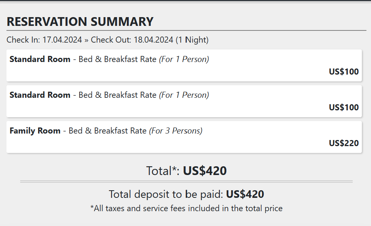Click the Total US$420 amount

pos(205,171)
